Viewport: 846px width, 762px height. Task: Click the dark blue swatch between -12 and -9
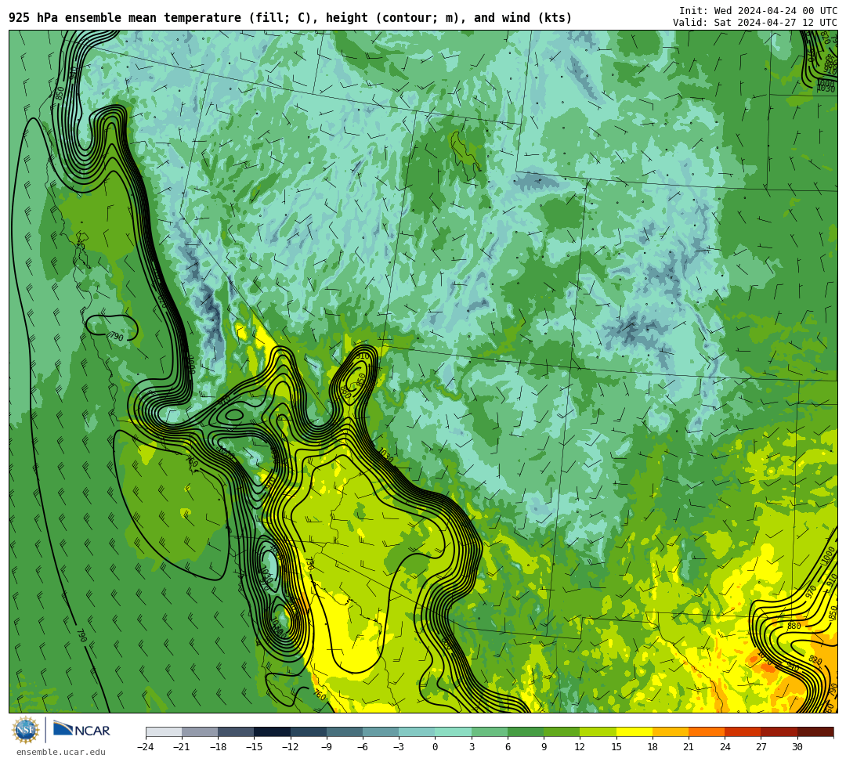308,731
